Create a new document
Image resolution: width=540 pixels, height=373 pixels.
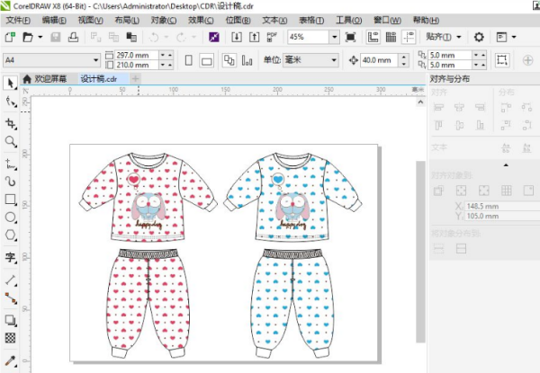point(10,37)
